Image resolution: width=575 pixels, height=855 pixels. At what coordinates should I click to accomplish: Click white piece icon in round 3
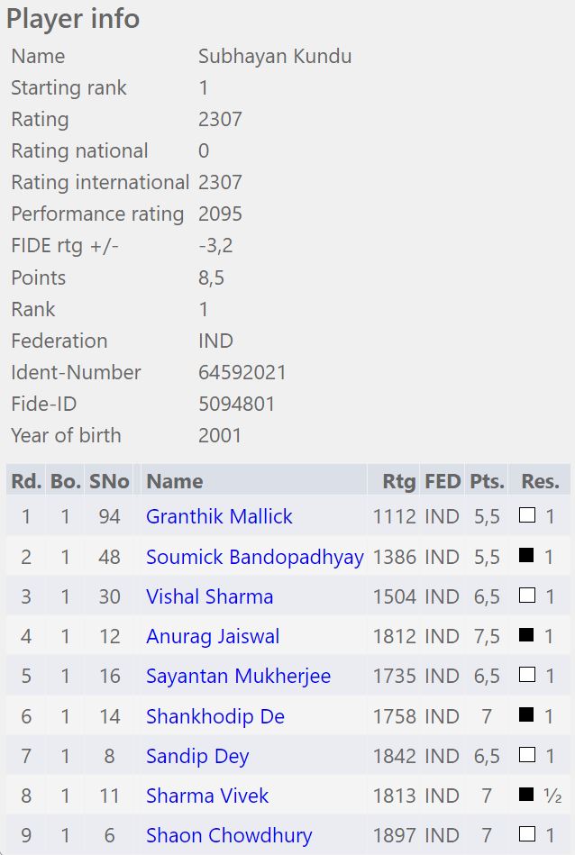click(x=527, y=596)
